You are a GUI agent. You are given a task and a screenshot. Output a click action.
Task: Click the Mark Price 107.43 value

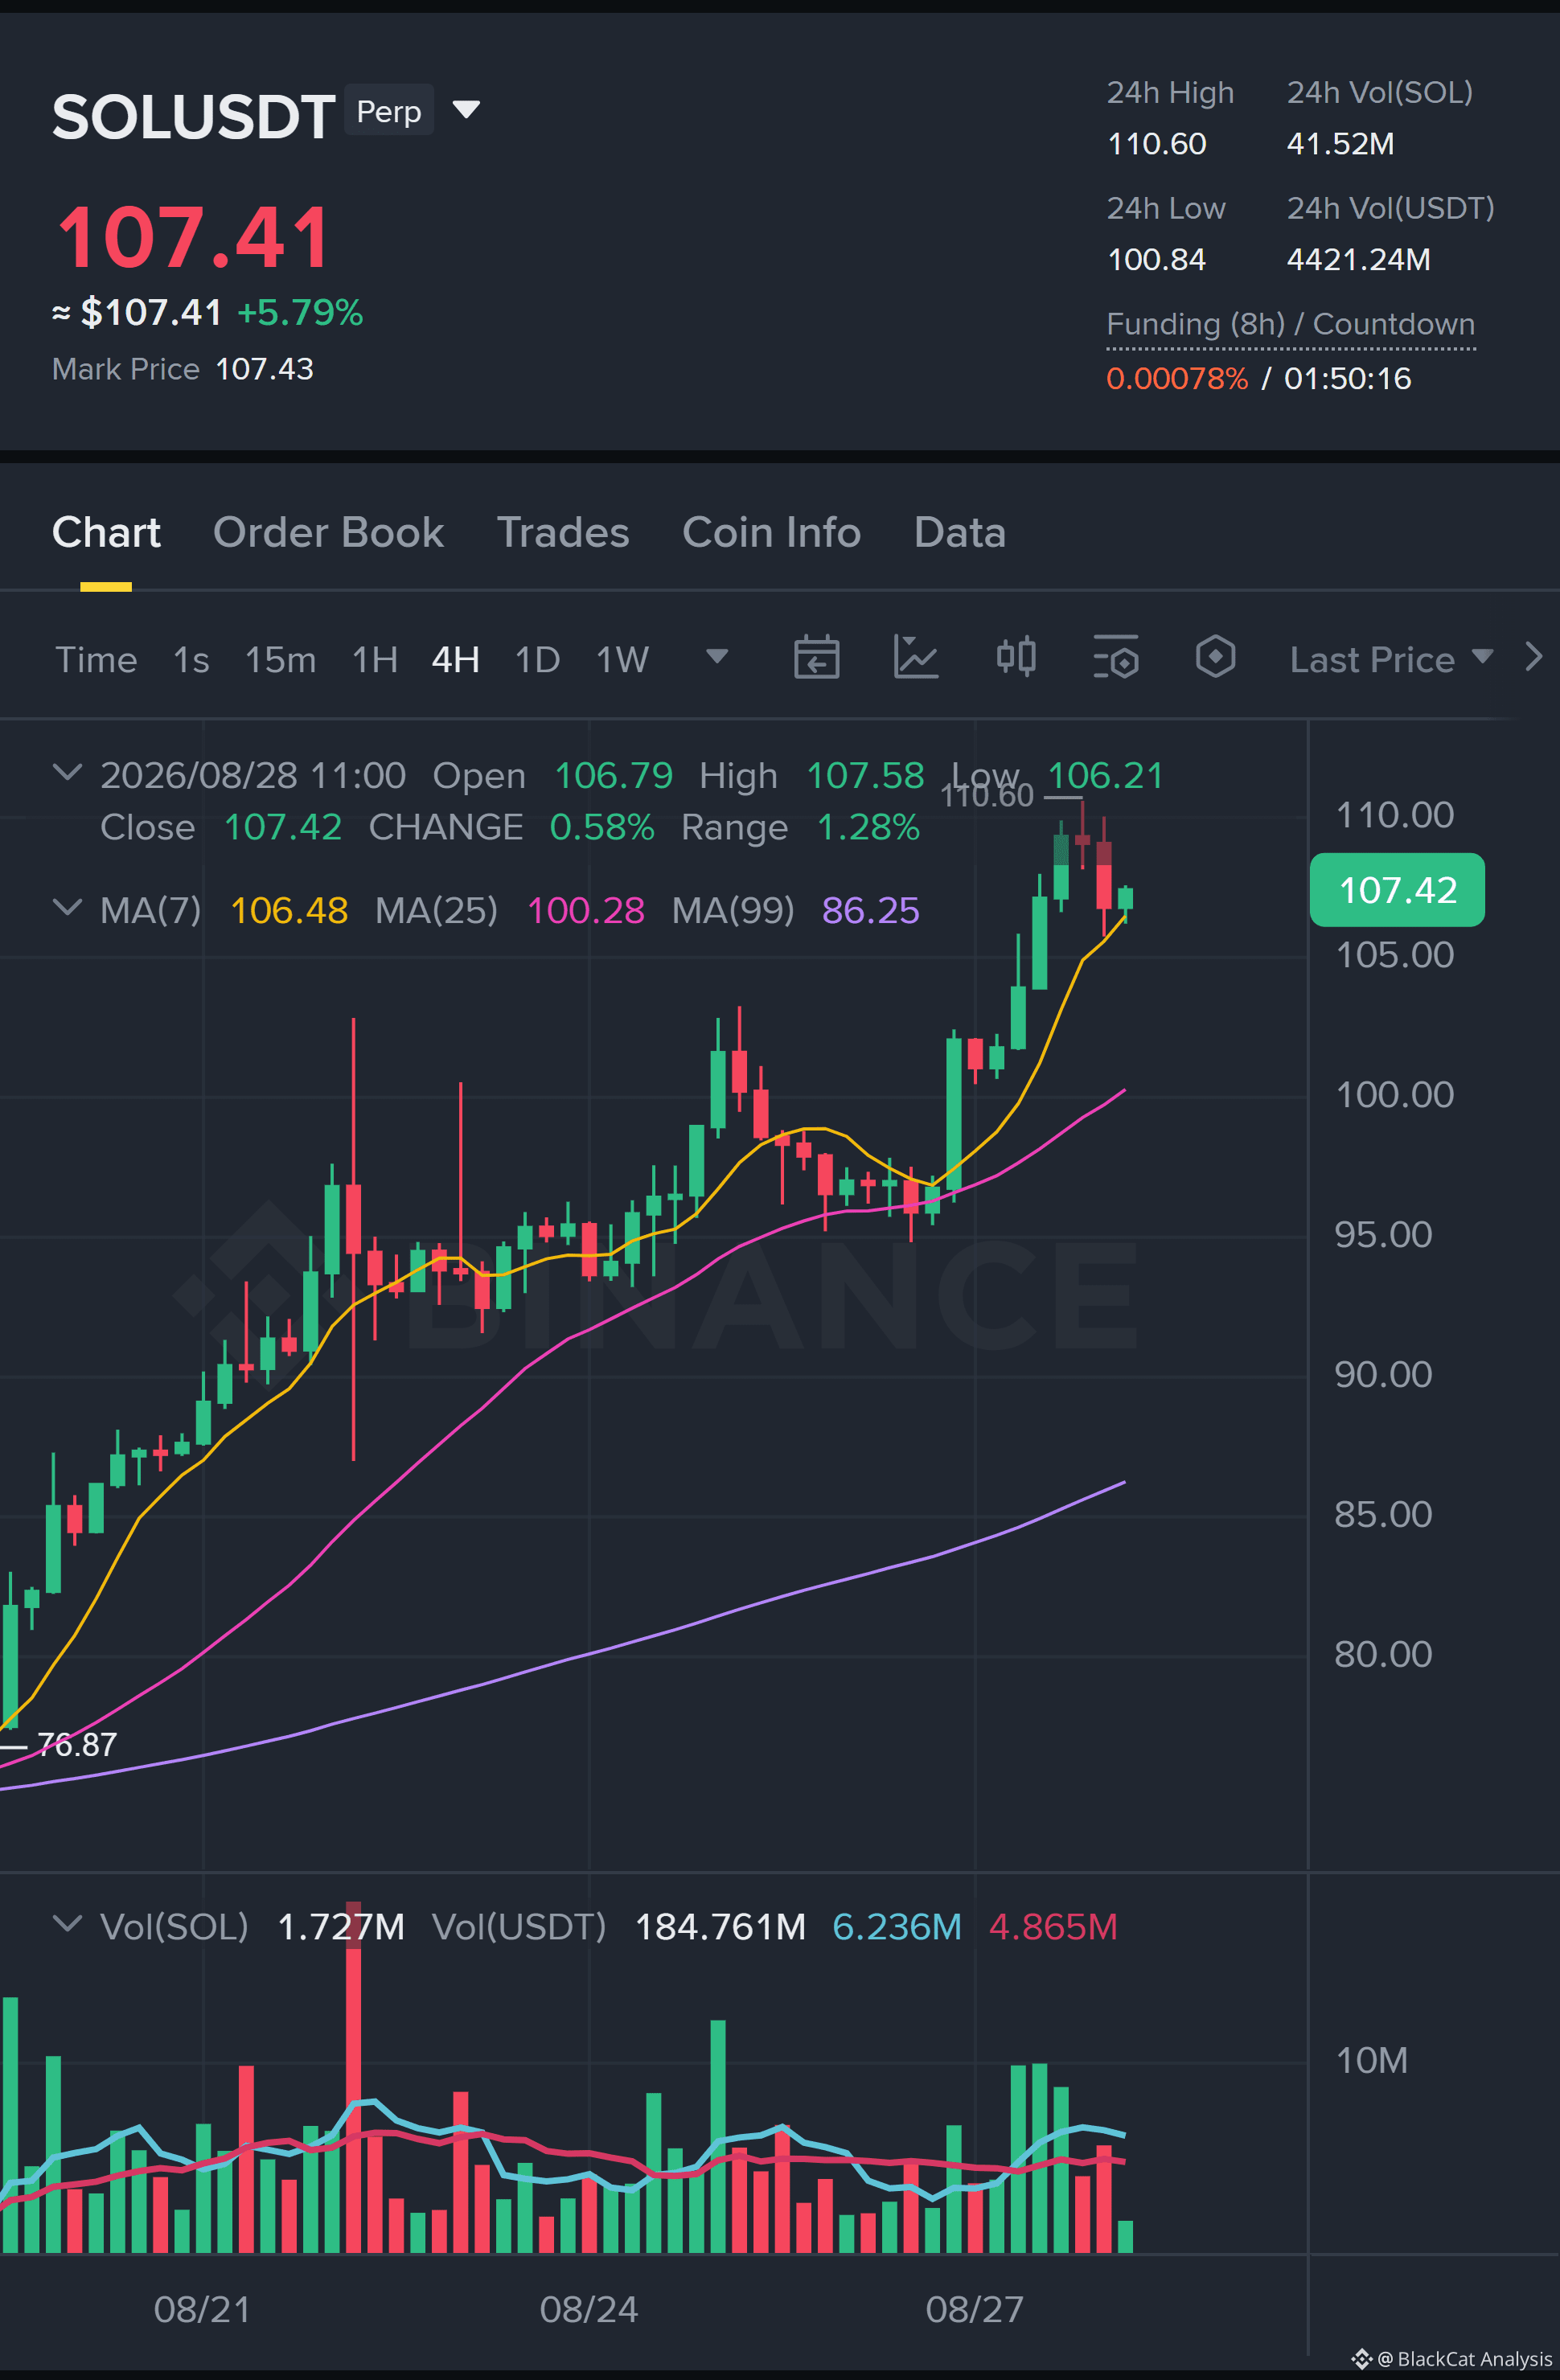(x=265, y=369)
